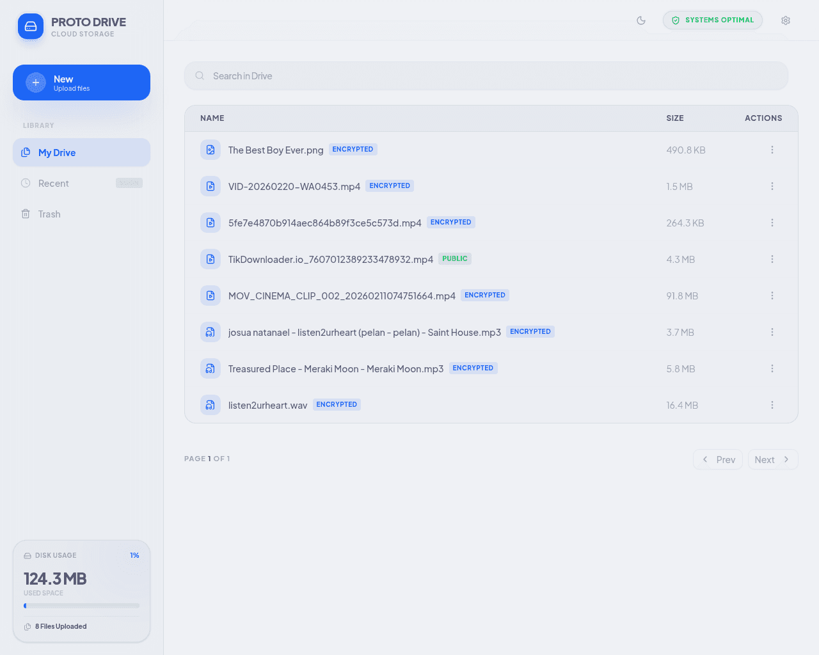Image resolution: width=819 pixels, height=655 pixels.
Task: Click the search magnifier icon
Action: (x=200, y=76)
